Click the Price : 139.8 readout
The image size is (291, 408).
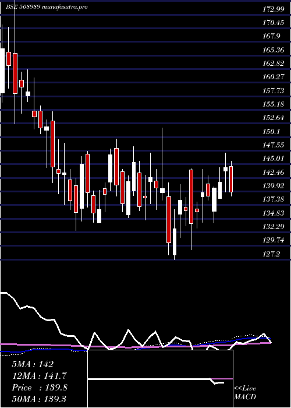click(x=40, y=388)
